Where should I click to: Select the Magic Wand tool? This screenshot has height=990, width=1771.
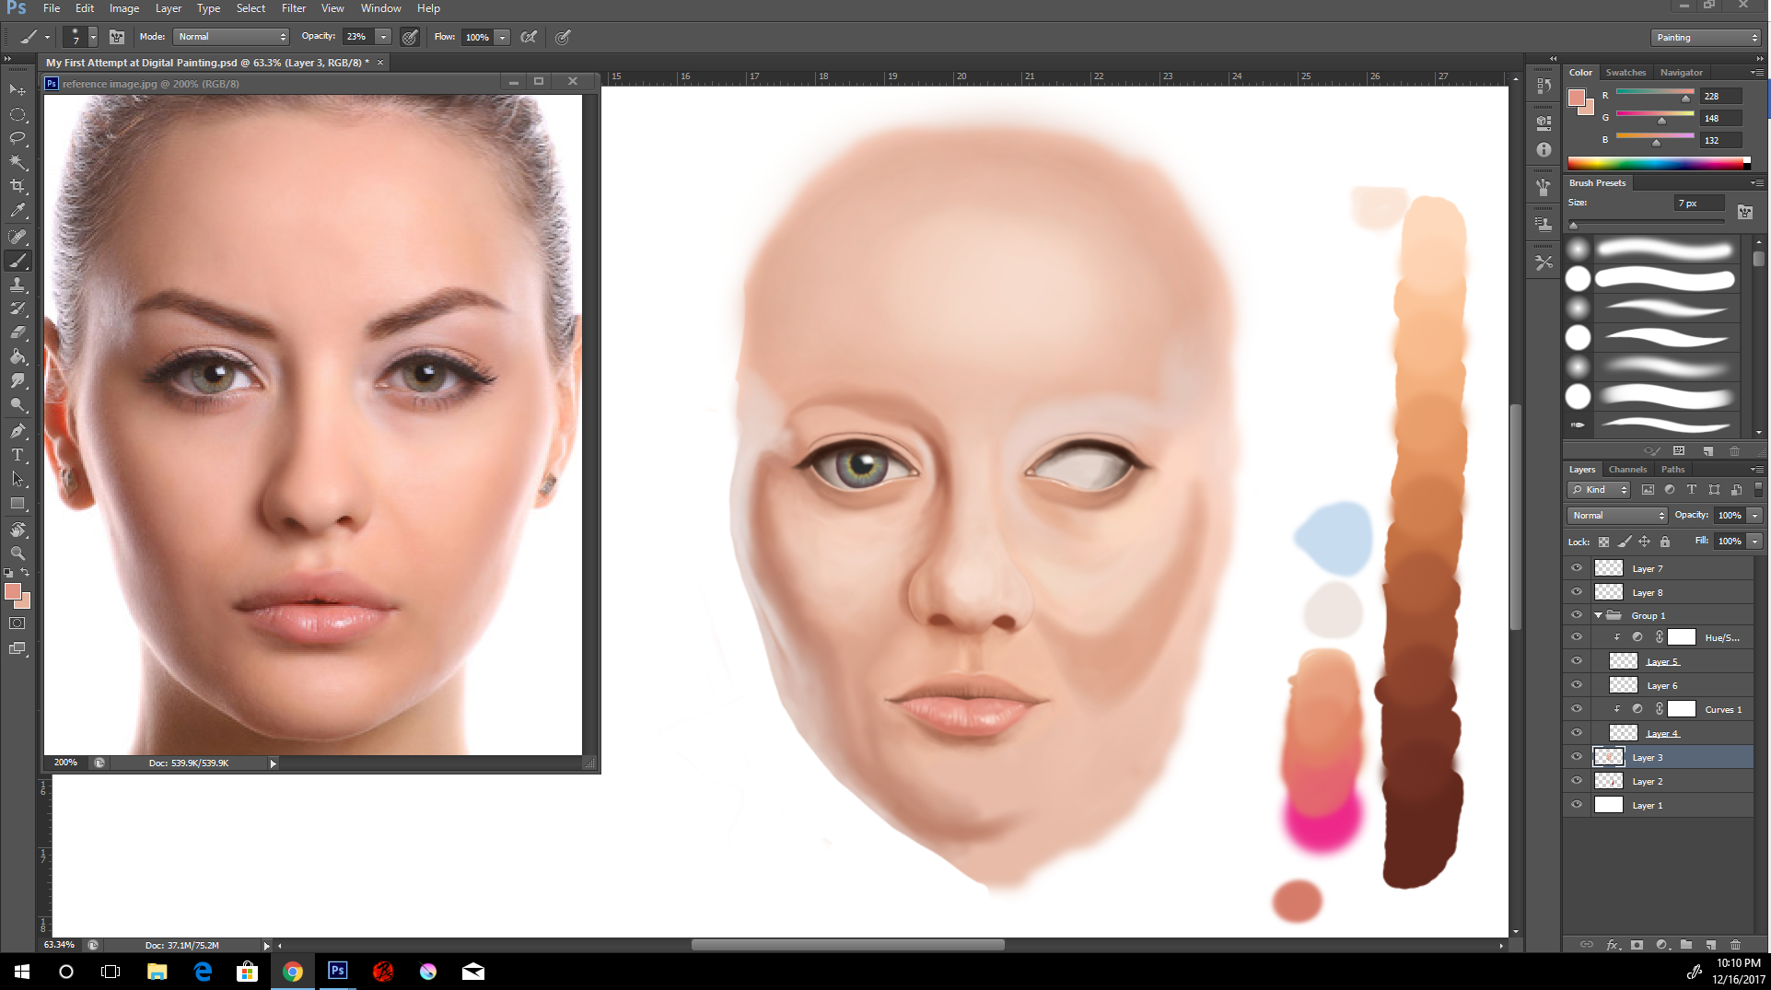pos(17,162)
